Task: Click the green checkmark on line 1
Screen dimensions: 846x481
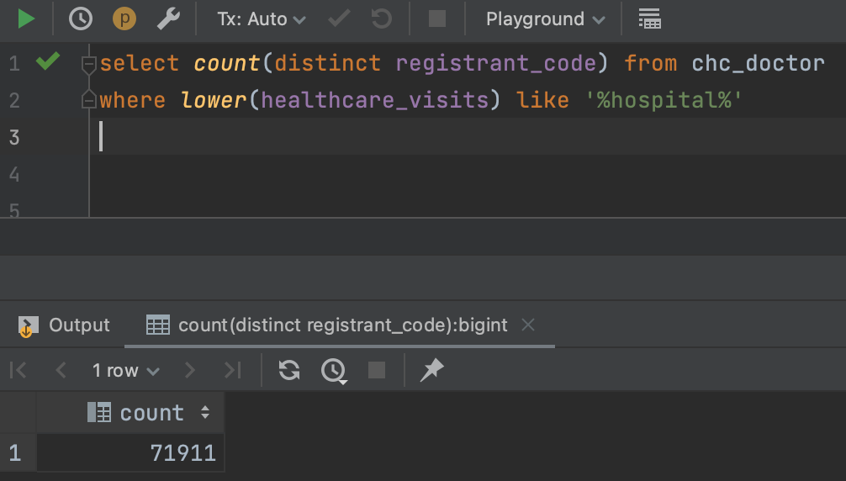Action: coord(47,61)
